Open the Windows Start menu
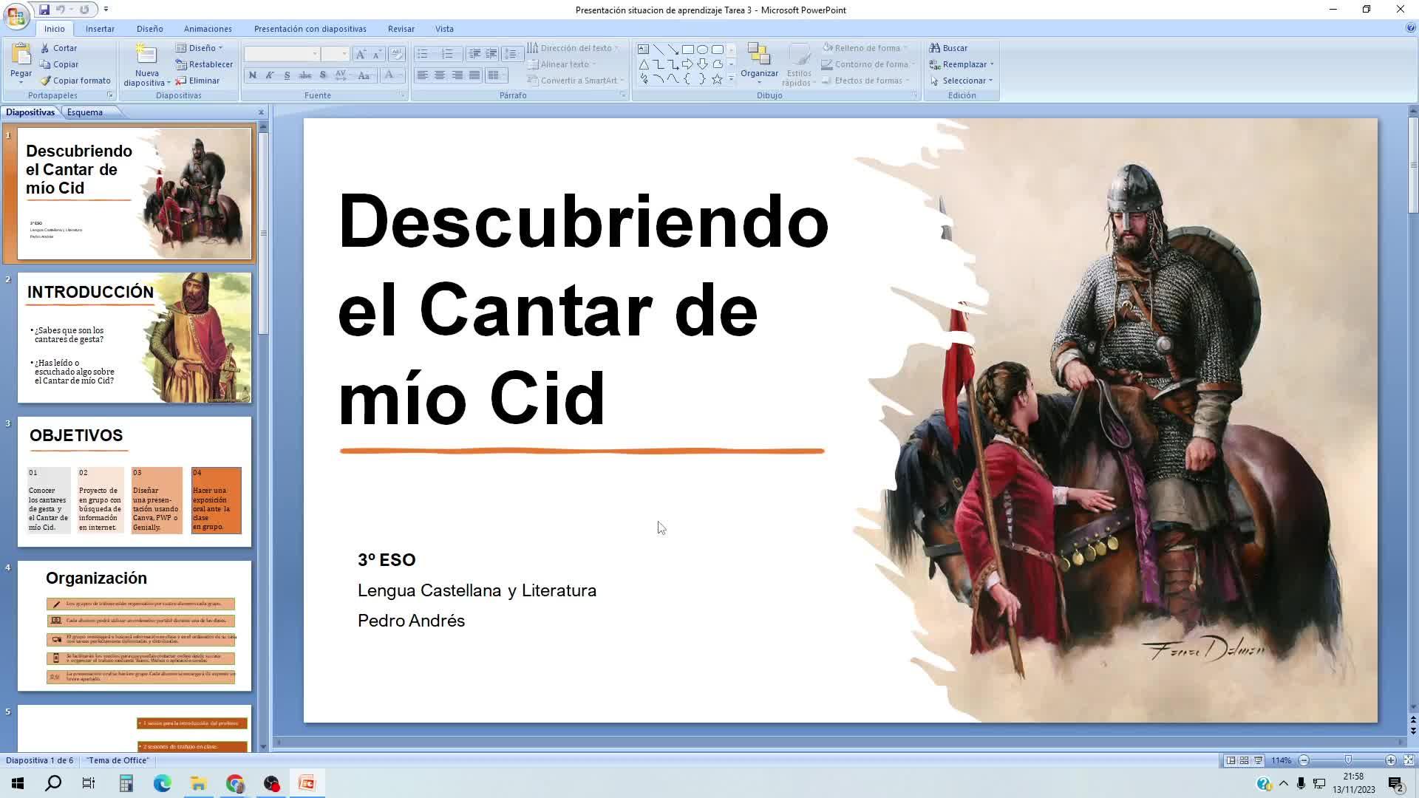This screenshot has width=1419, height=798. (x=18, y=783)
